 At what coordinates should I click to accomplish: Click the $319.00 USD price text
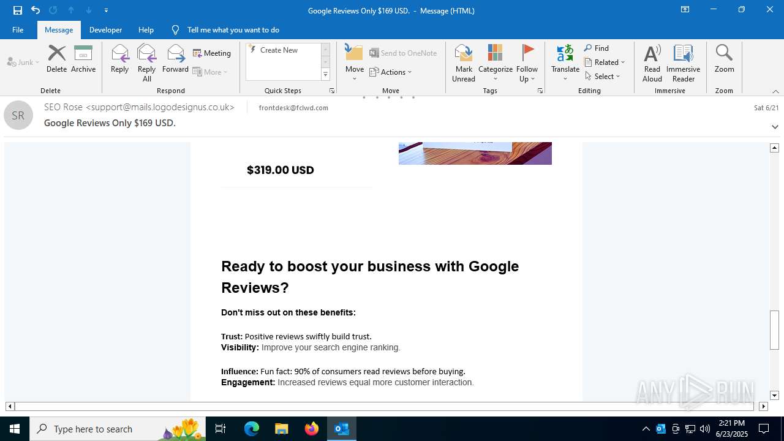click(x=281, y=170)
